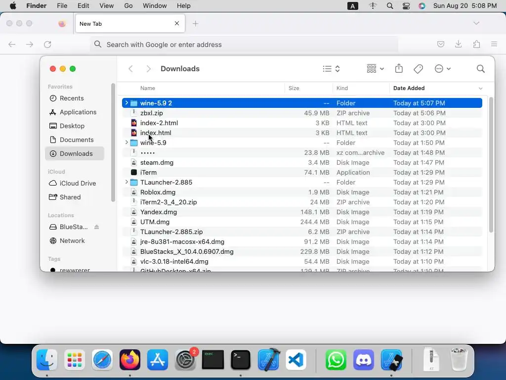Sort by the Date Added column
The image size is (506, 380).
click(409, 88)
